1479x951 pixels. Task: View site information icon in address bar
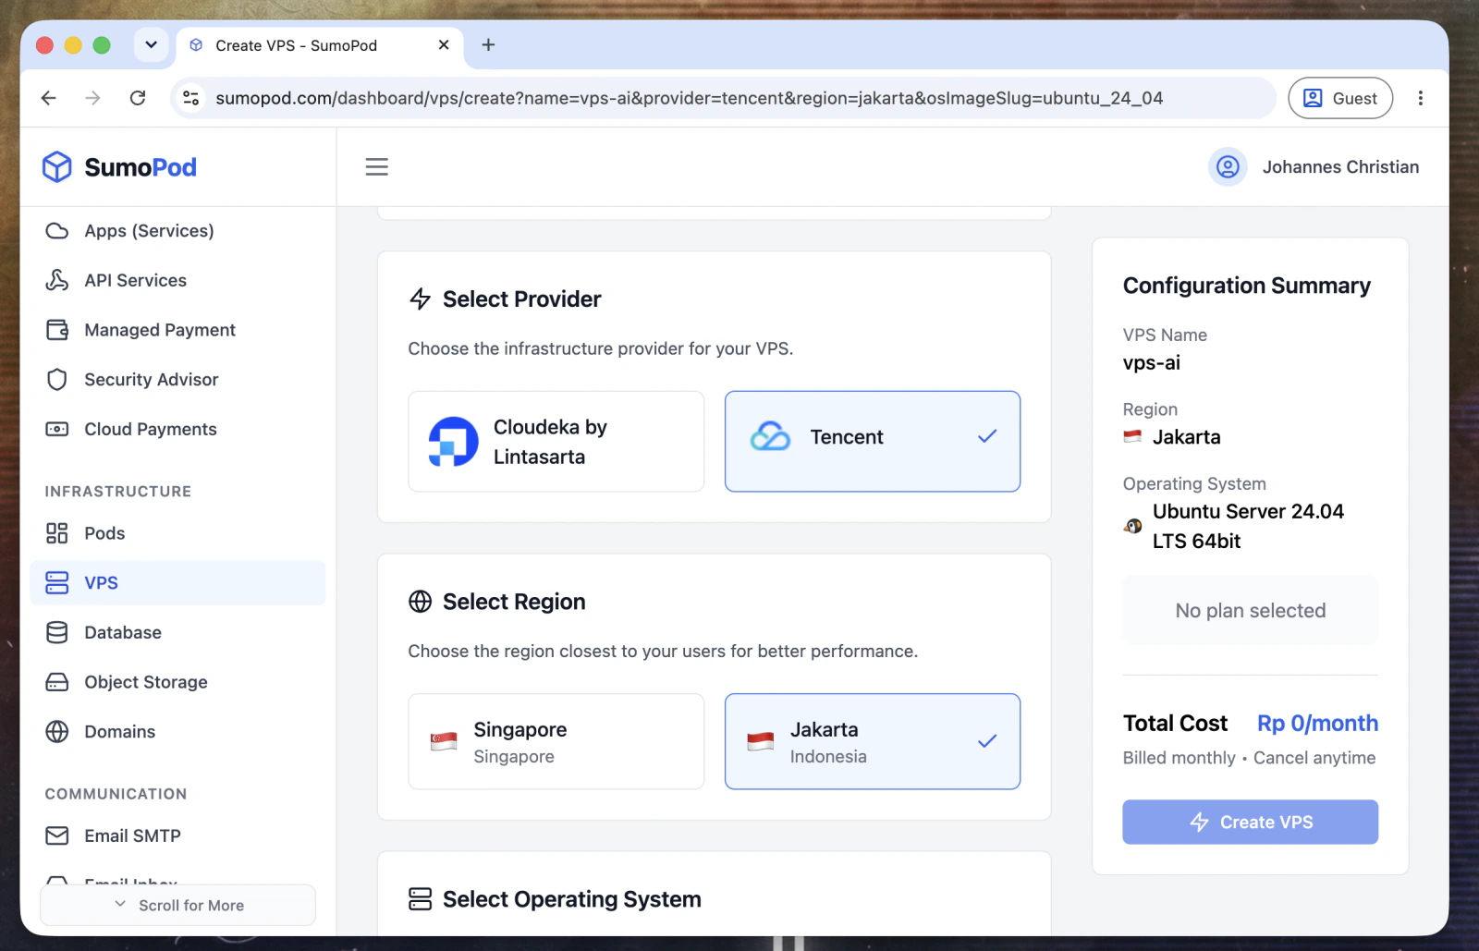tap(191, 98)
